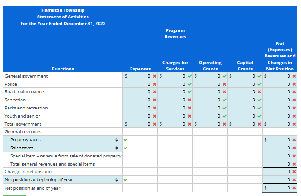301x196 pixels.
Task: Click Special item donated property amount field
Action: click(280, 156)
